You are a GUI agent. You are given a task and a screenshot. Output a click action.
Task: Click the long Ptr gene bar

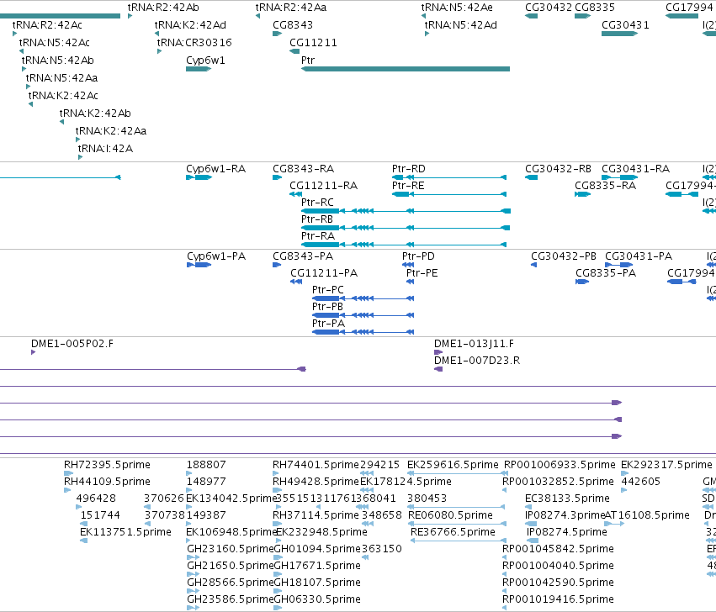pos(406,69)
